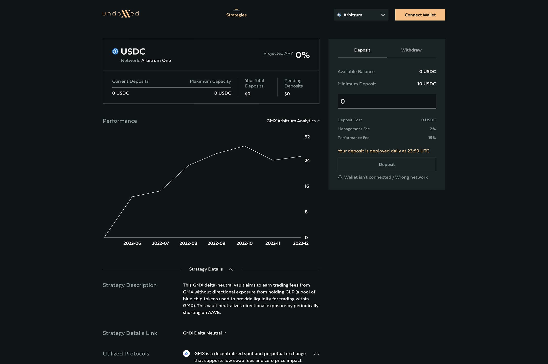Click the deployed daily at 23:59 UTC notice
548x364 pixels.
pyautogui.click(x=383, y=151)
